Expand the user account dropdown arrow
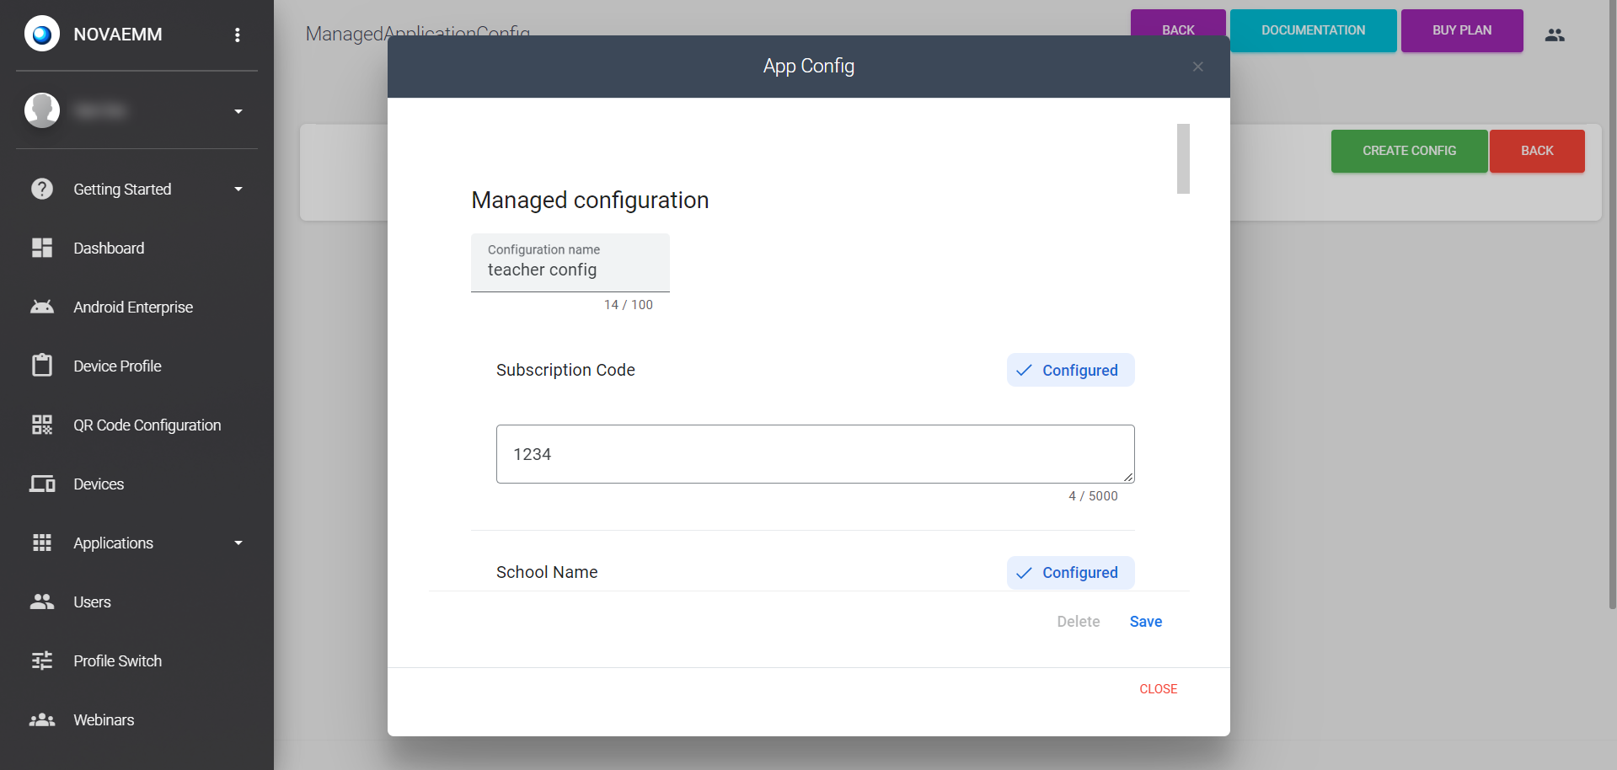1617x770 pixels. pyautogui.click(x=238, y=111)
